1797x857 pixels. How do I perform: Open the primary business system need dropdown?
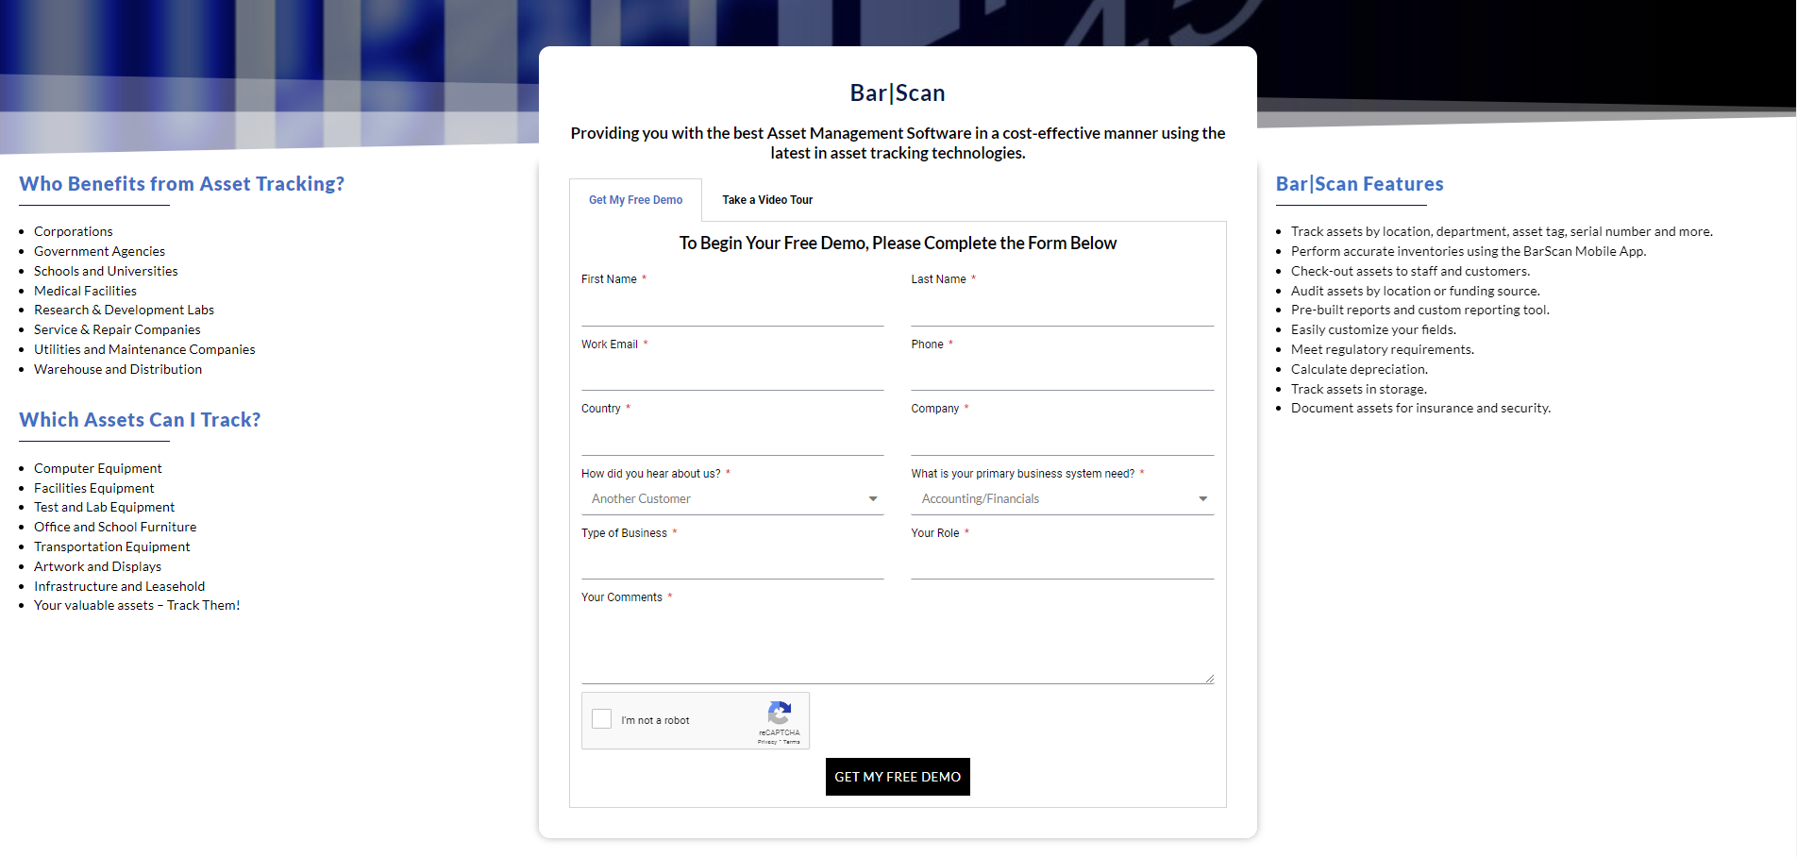[1062, 498]
